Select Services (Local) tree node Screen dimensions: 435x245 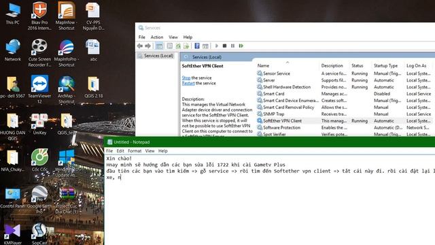point(156,56)
